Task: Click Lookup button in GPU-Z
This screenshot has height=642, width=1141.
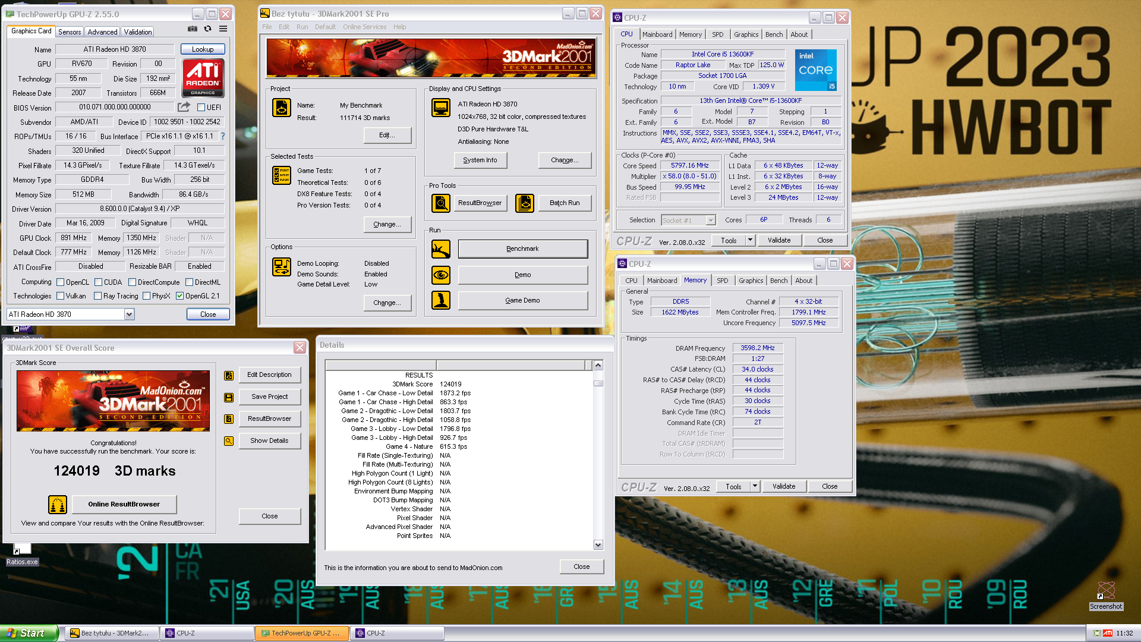Action: click(x=203, y=49)
